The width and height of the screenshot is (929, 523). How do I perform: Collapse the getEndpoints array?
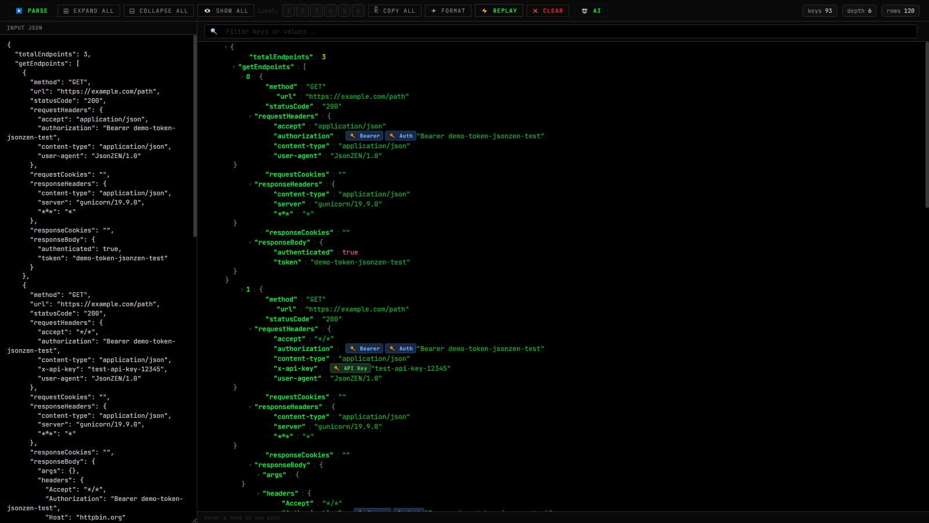(234, 67)
